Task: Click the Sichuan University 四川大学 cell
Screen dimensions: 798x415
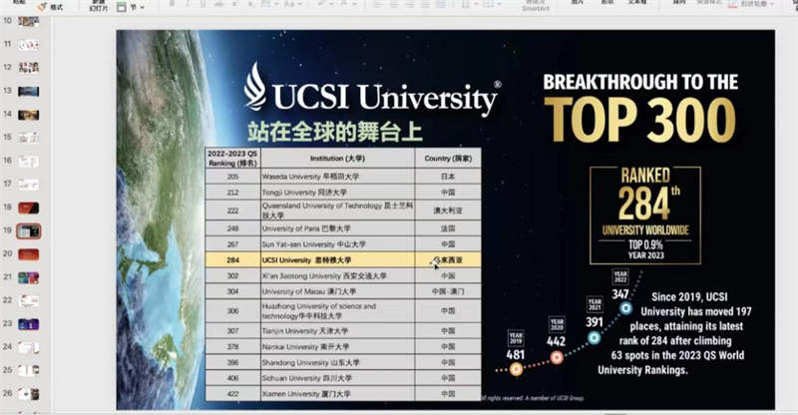Action: pyautogui.click(x=338, y=378)
